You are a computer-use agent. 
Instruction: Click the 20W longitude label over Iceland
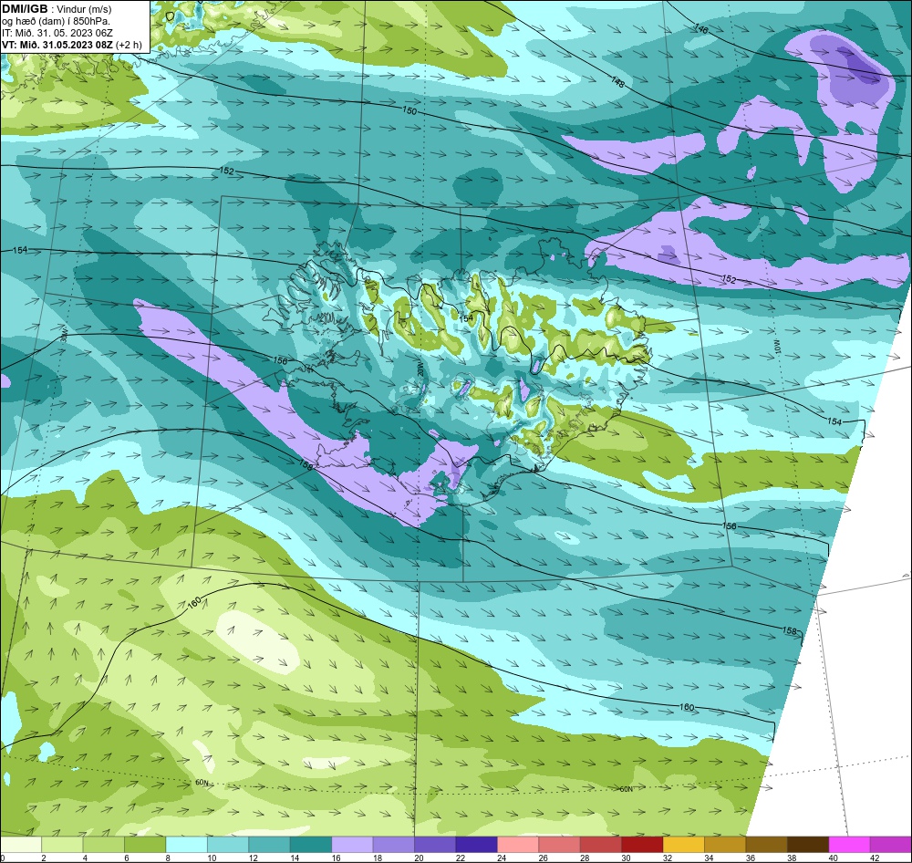click(420, 369)
